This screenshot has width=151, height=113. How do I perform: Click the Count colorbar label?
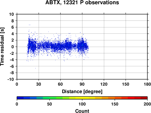coord(82,111)
